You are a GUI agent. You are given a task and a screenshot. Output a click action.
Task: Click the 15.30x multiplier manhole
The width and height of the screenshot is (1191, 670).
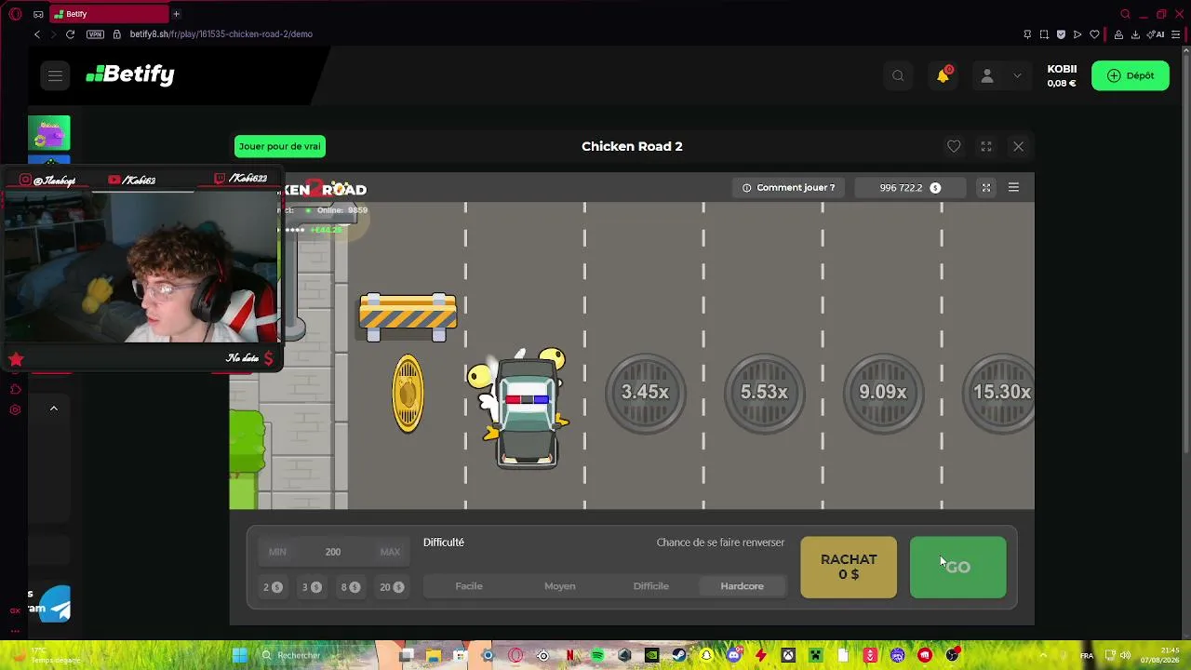tap(999, 393)
